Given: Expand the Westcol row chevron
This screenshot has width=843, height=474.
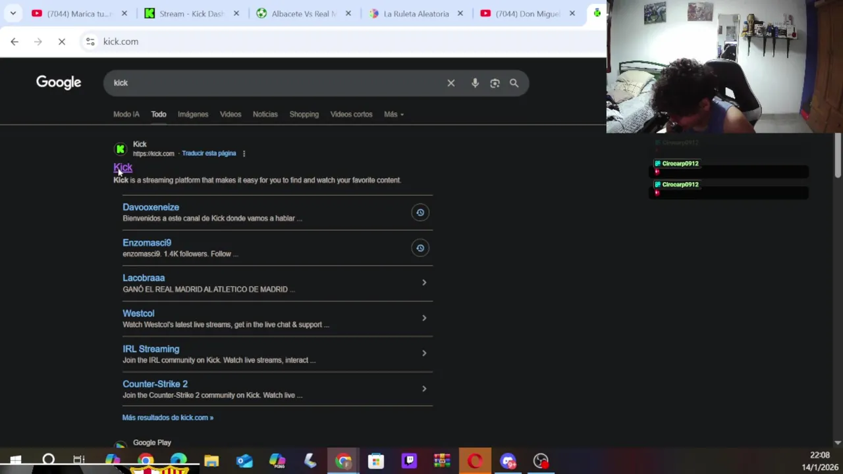Looking at the screenshot, I should 424,318.
